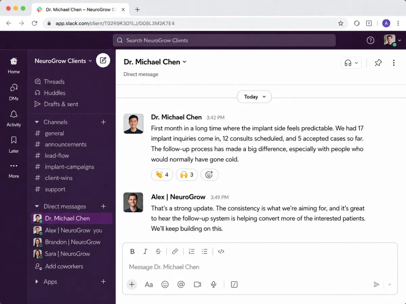Screen dimensions: 406x304
Task: Open schedule send dropdown arrow
Action: coord(389,284)
